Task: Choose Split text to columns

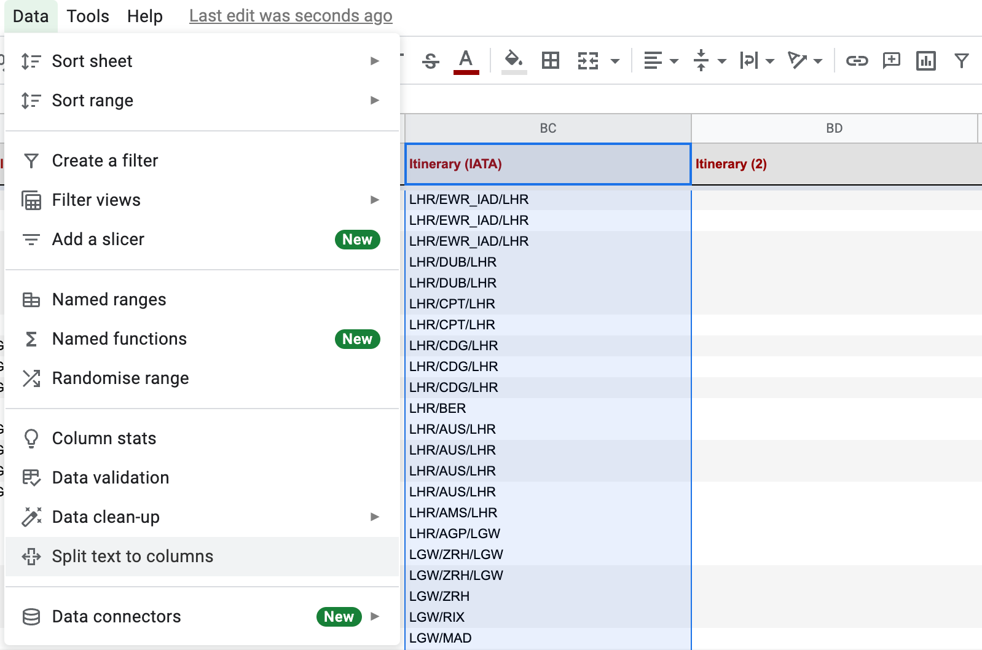Action: [132, 557]
